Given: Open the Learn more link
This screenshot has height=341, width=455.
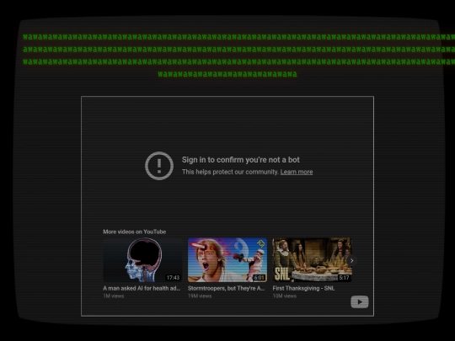Looking at the screenshot, I should click(x=297, y=172).
